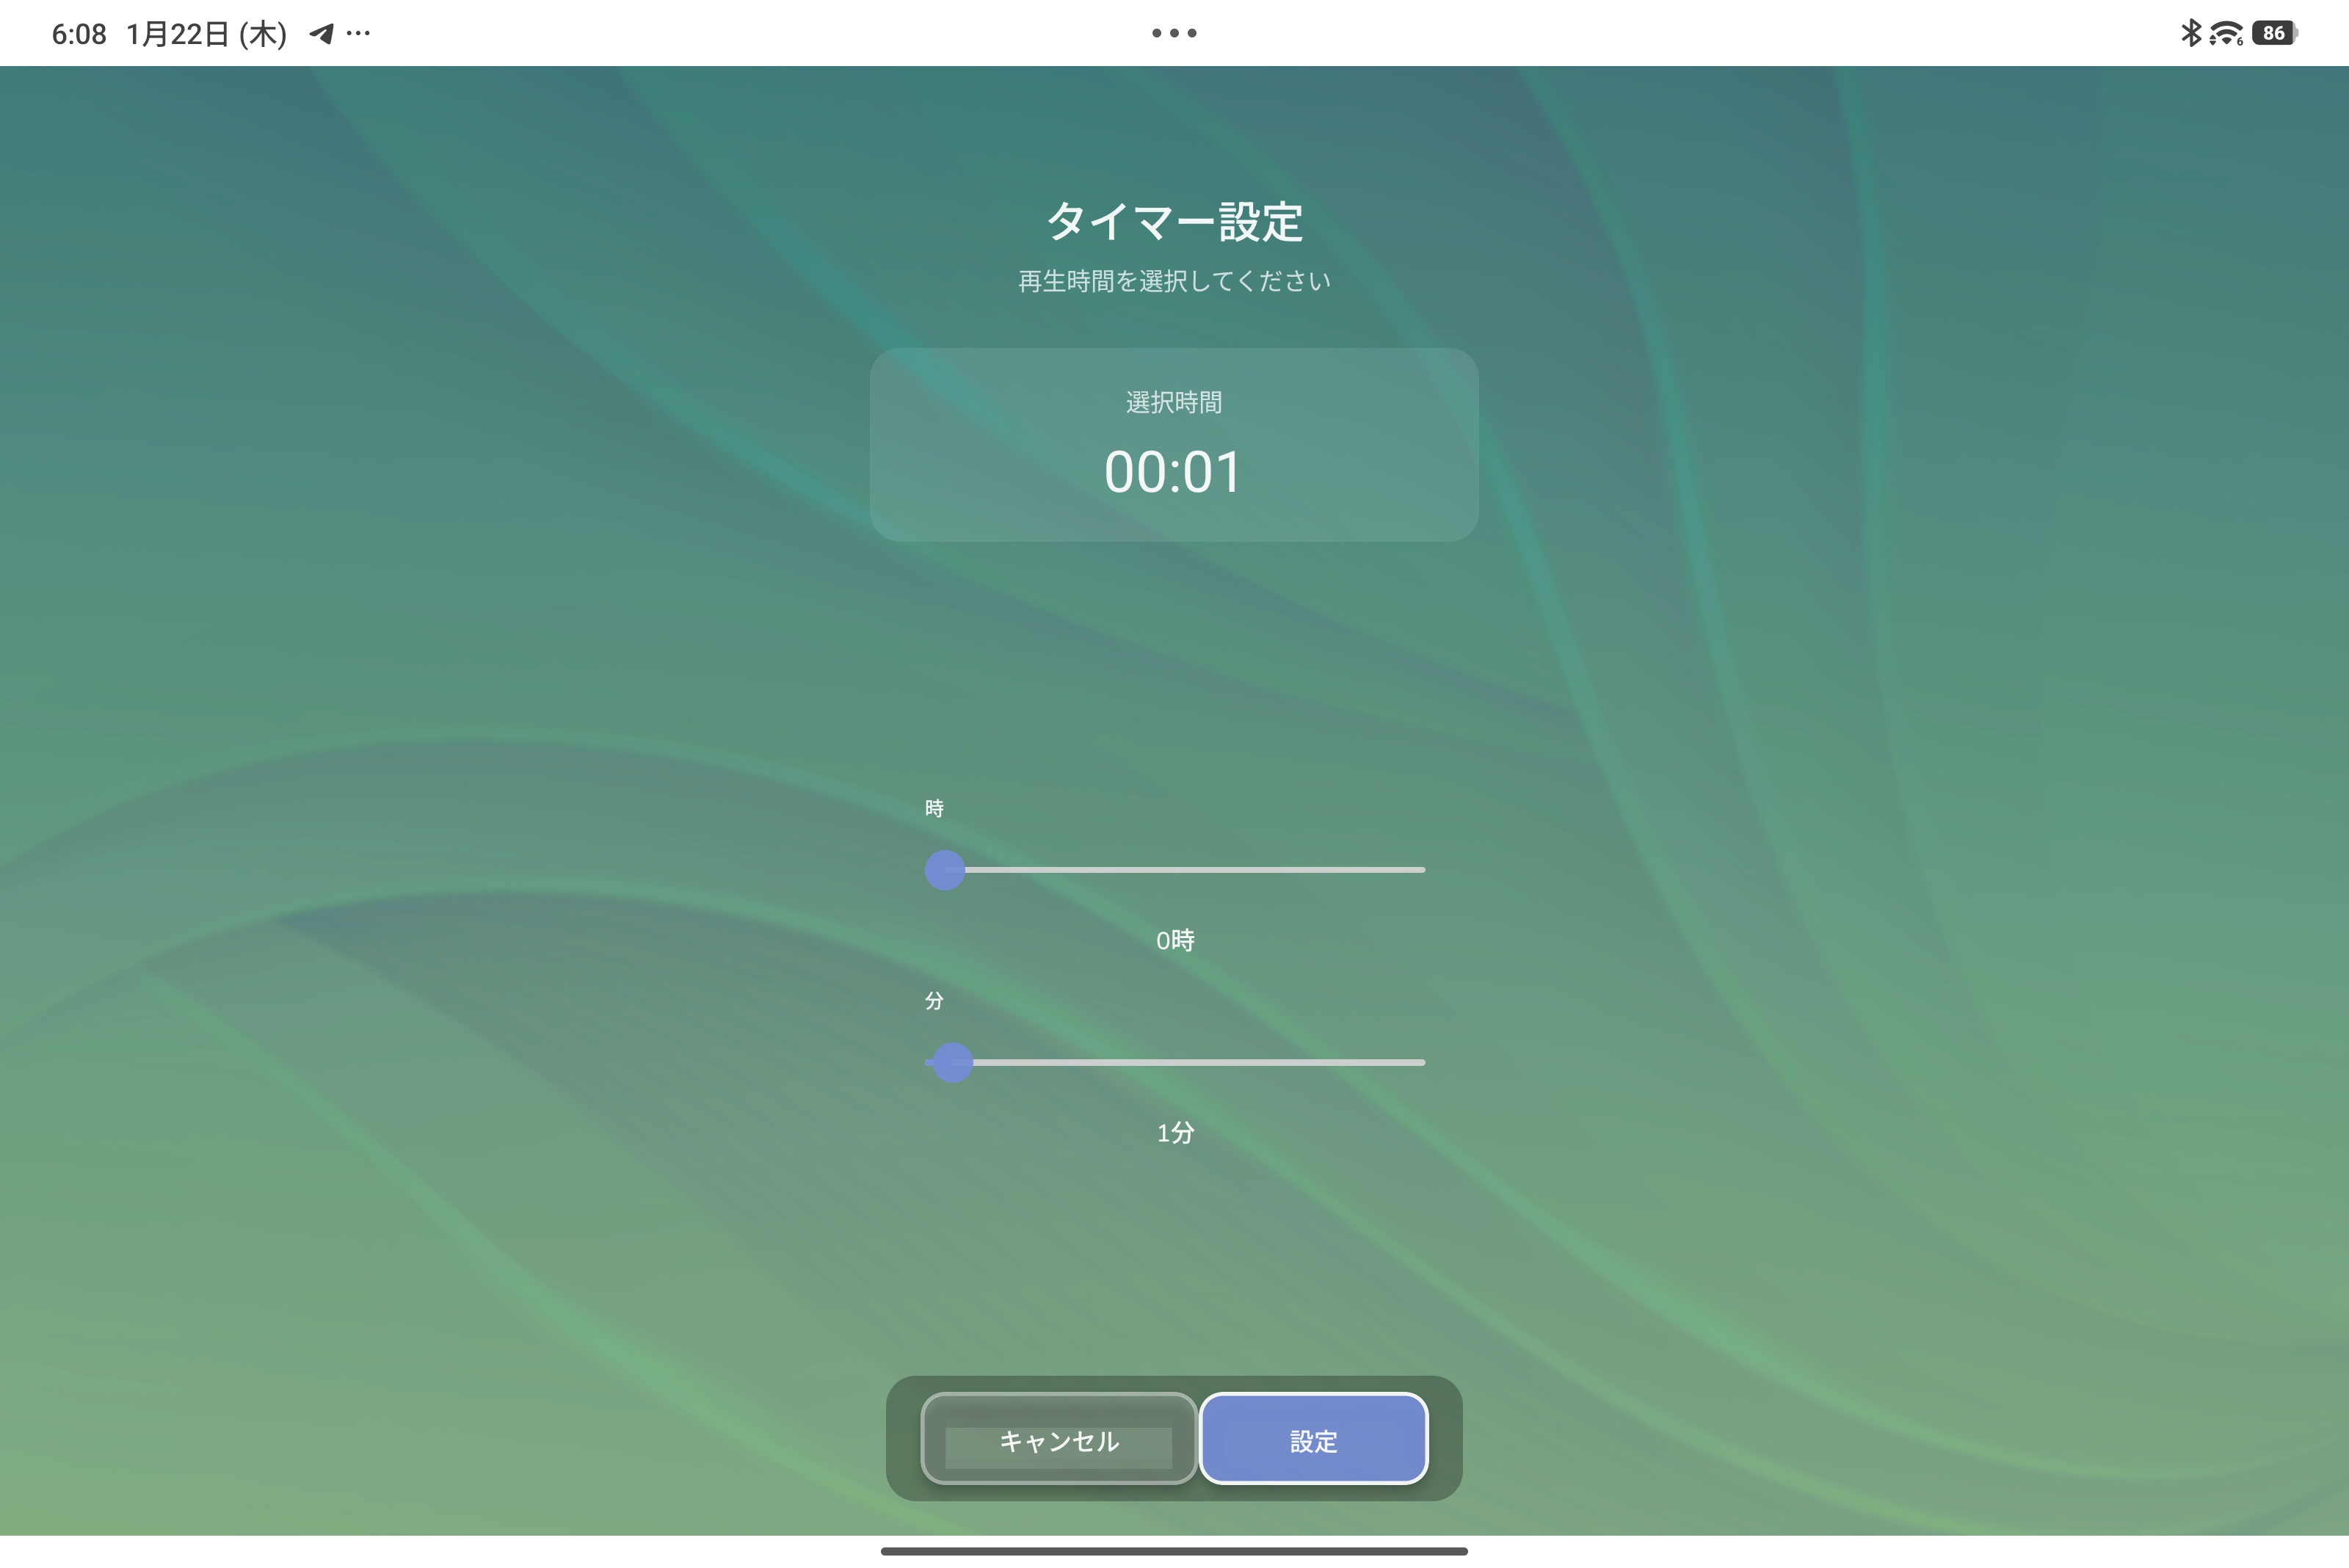The image size is (2349, 1568).
Task: Click the 分 minute slider thumb
Action: pos(952,1062)
